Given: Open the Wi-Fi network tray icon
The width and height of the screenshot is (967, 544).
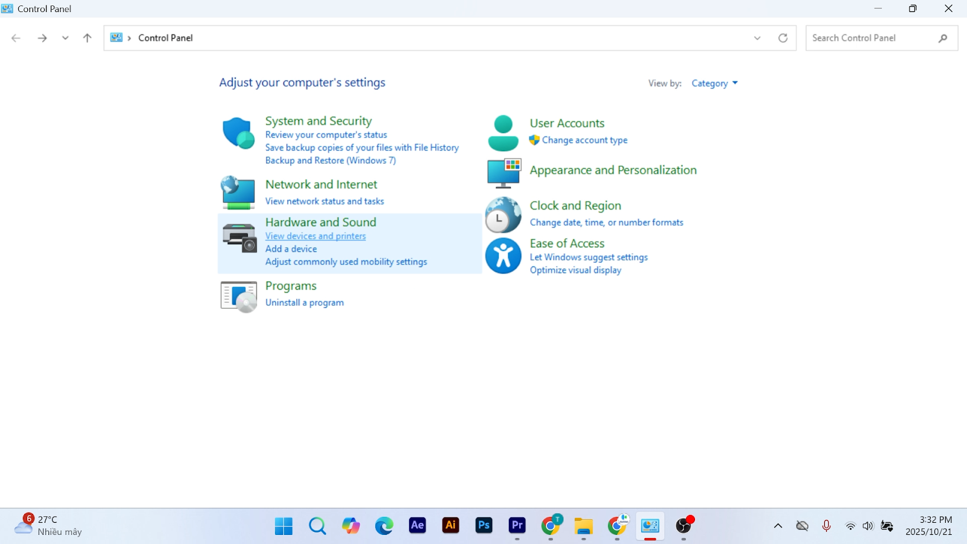Looking at the screenshot, I should point(850,526).
